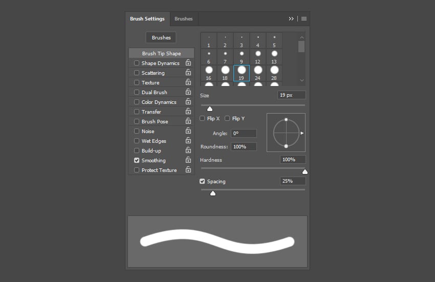This screenshot has width=435, height=282.
Task: Uncheck the Spacing checkbox
Action: 202,181
